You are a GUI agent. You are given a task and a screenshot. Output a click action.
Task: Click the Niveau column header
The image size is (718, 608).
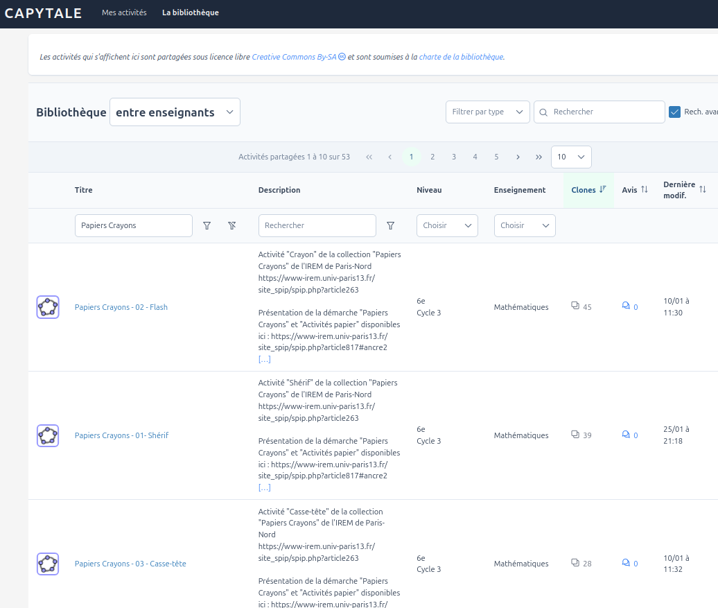[429, 190]
